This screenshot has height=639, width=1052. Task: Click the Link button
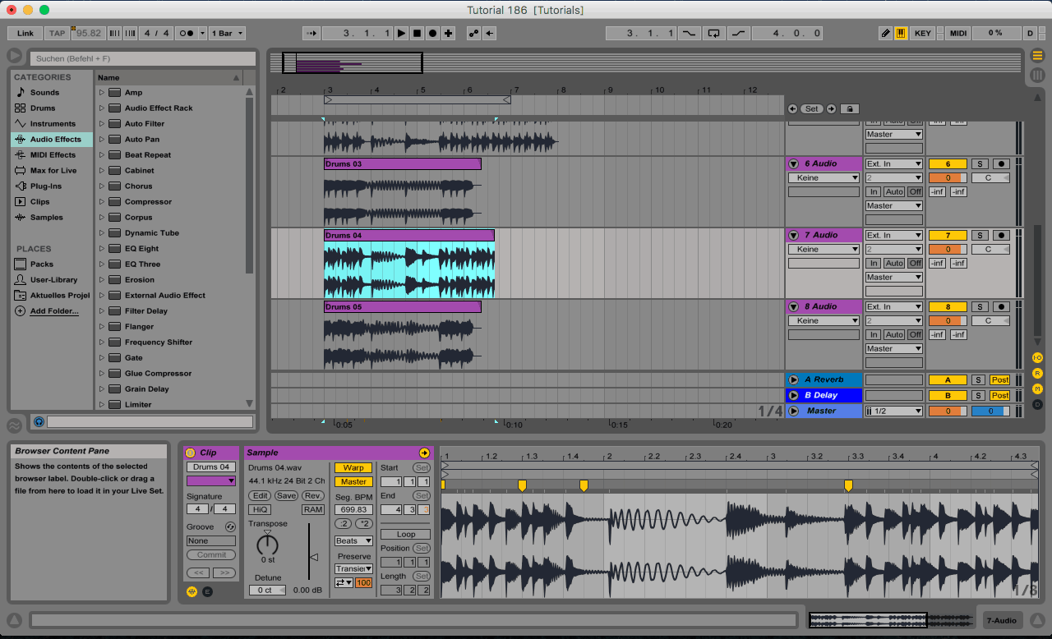pos(25,34)
